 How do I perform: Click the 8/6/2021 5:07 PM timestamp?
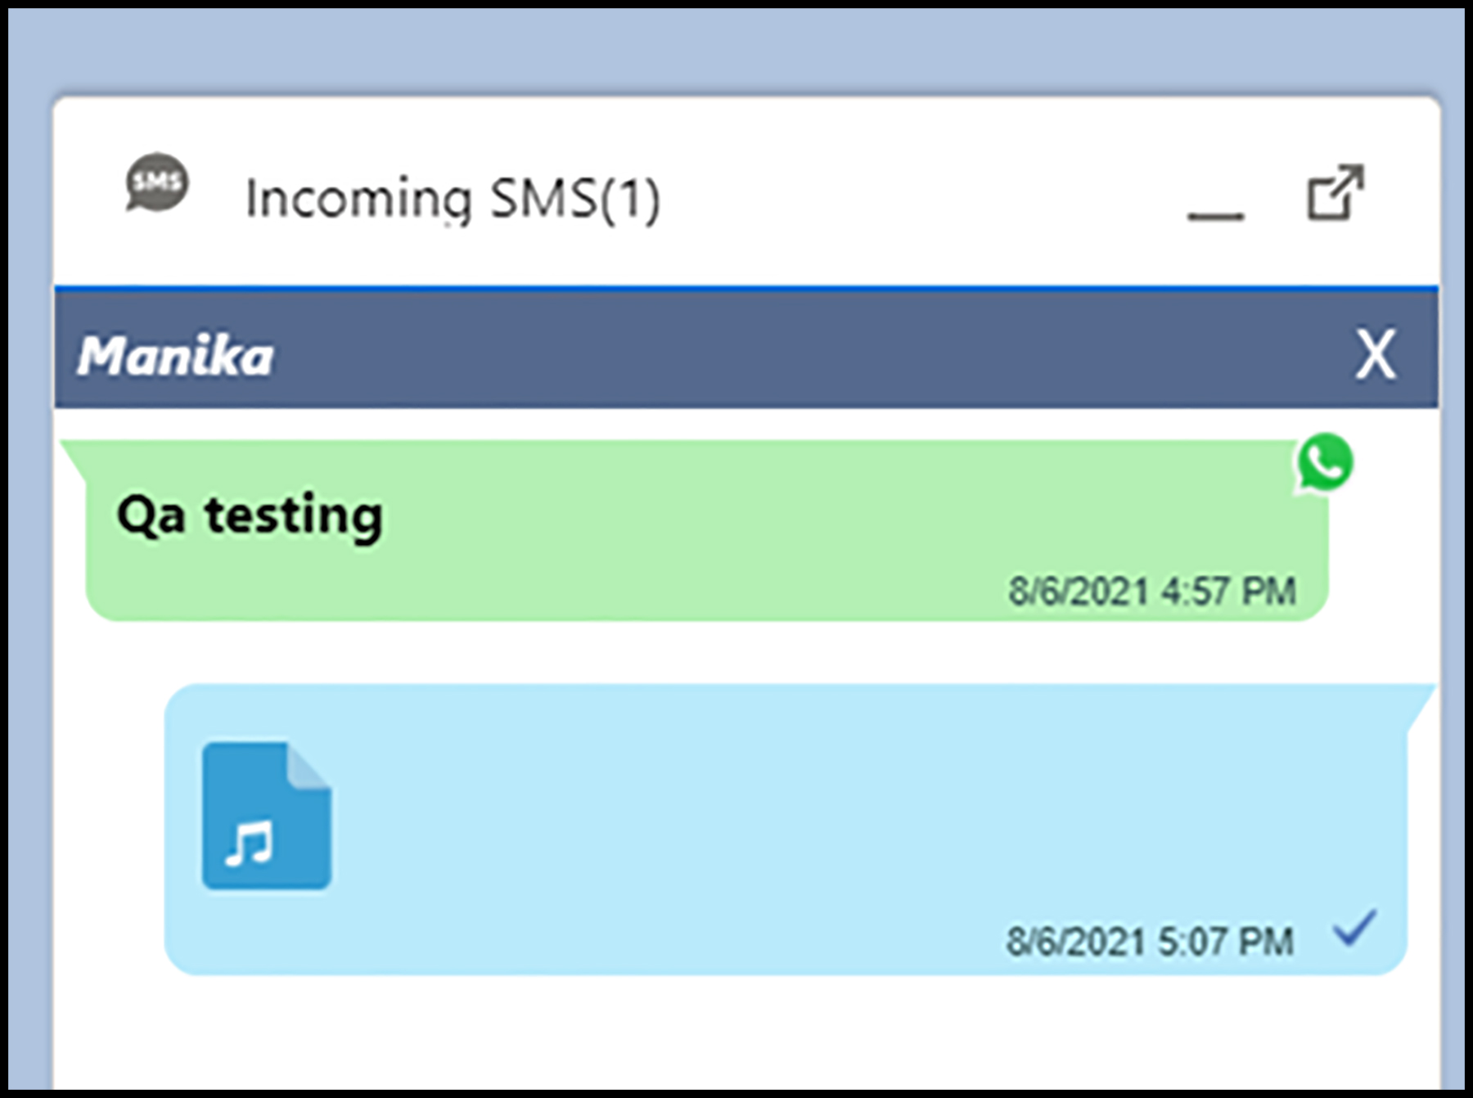coord(1150,941)
